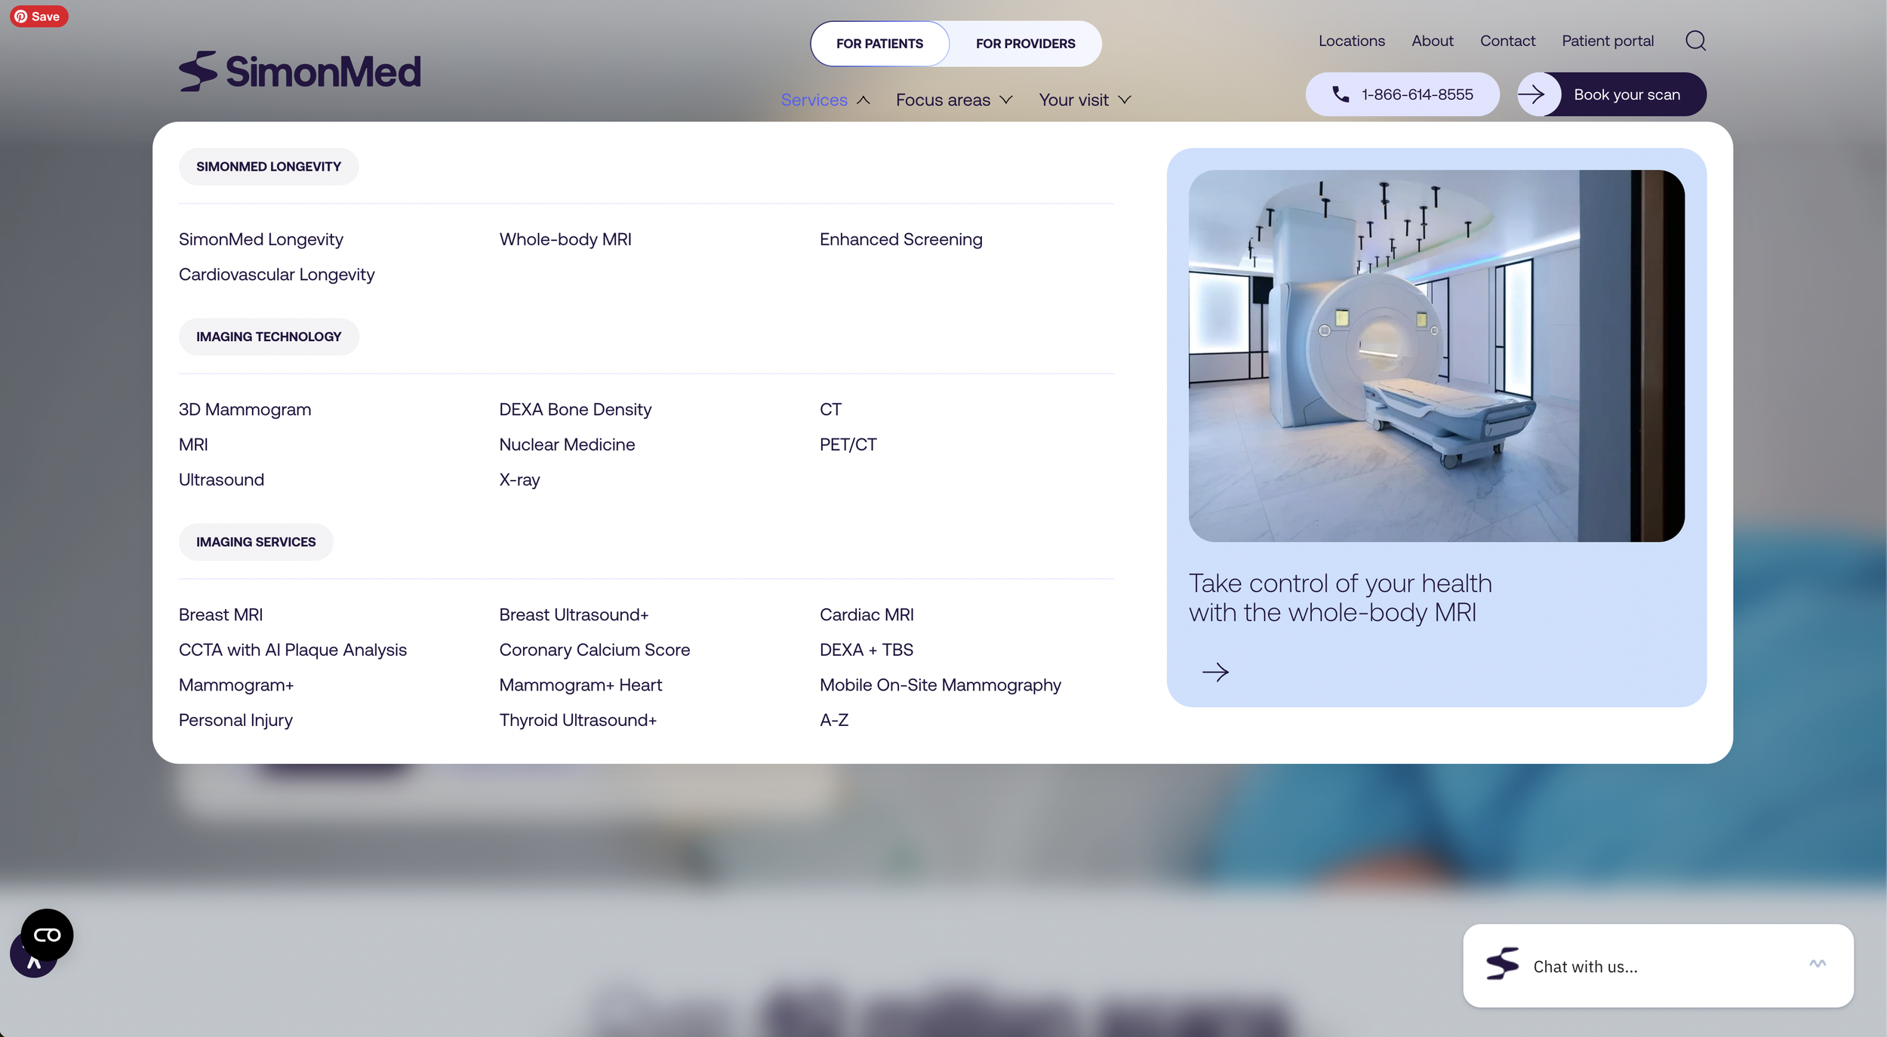Expand the Your visit menu
The image size is (1887, 1037).
pyautogui.click(x=1085, y=100)
